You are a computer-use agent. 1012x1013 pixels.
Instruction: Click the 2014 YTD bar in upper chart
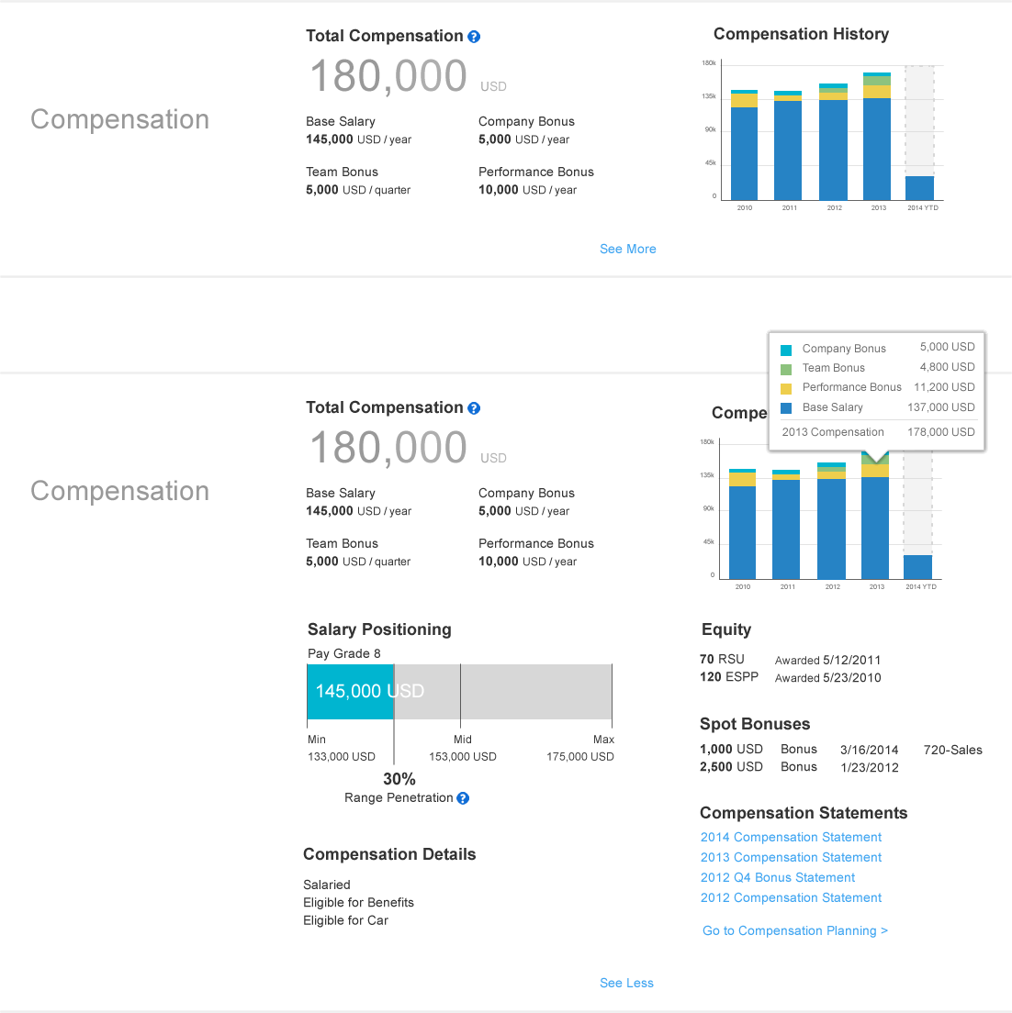919,188
